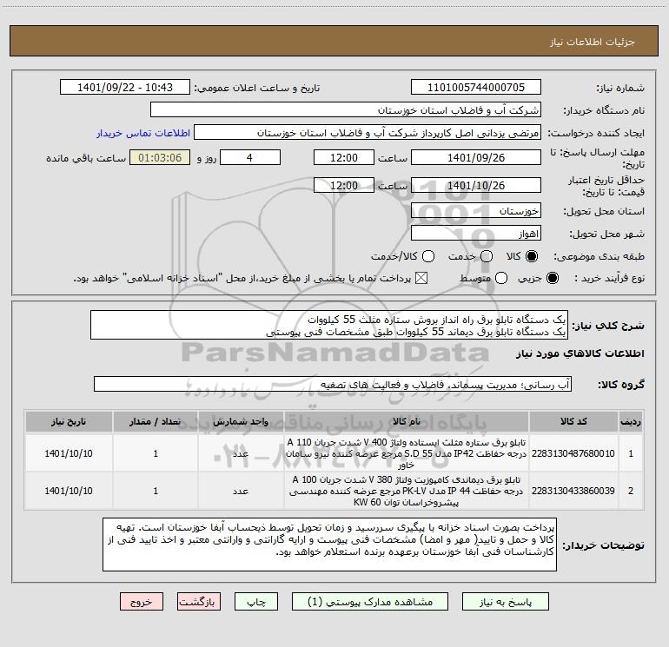Open the اطلاعات تماس خریدار link
Screen dimensions: 669x647
[x=143, y=133]
